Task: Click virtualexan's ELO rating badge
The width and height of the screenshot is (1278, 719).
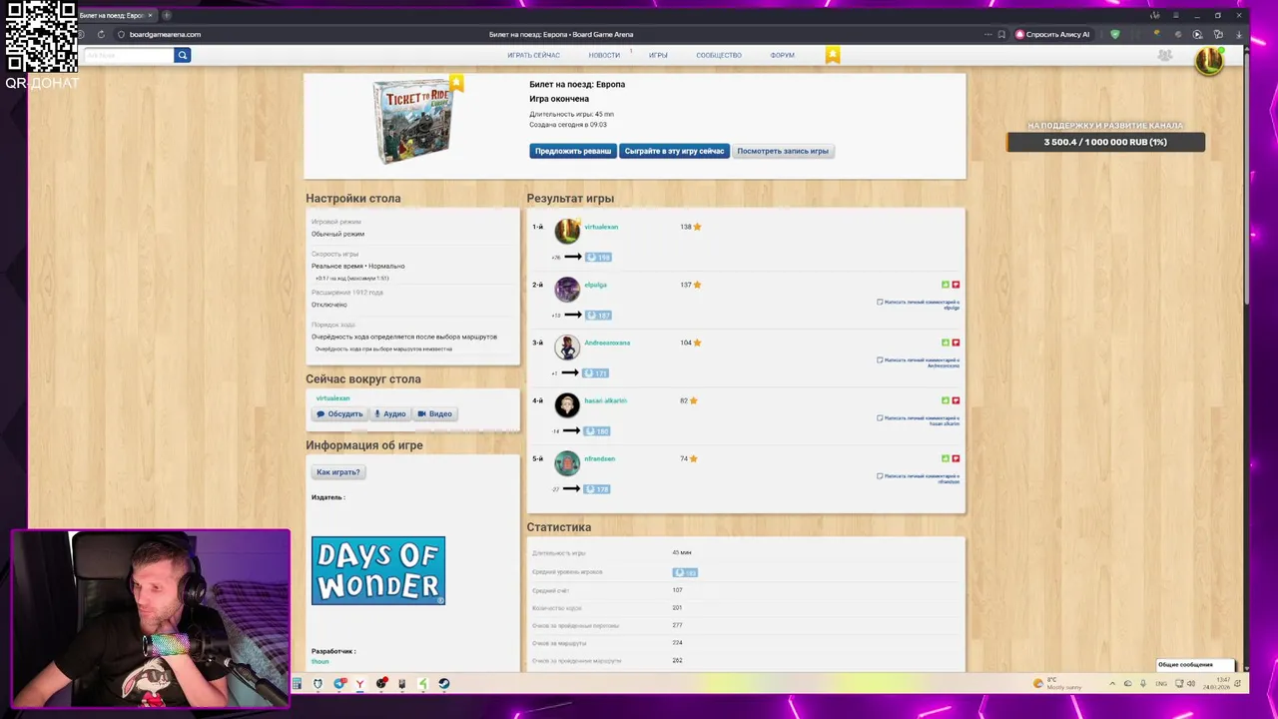Action: [598, 257]
